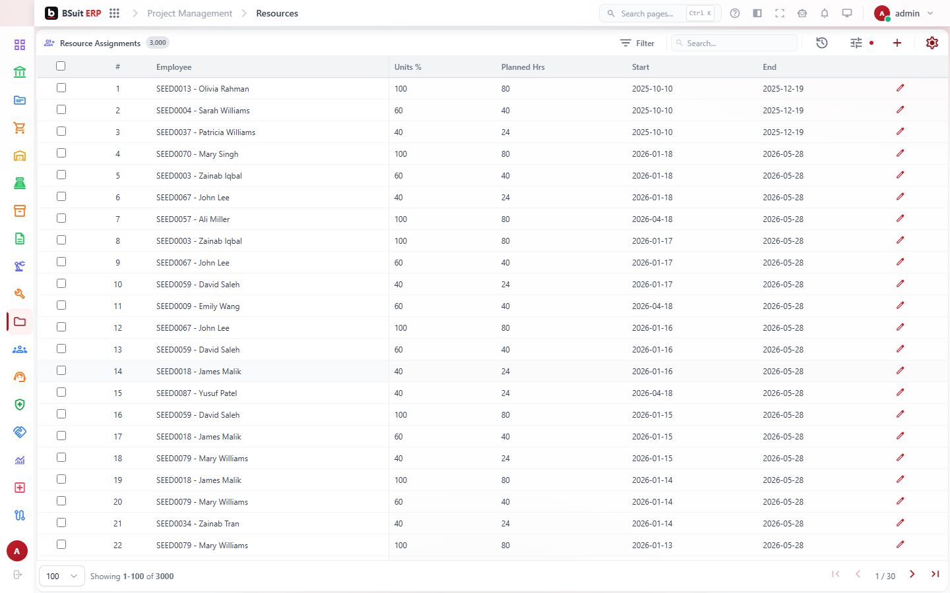Sort by Planned Hrs column header

[x=523, y=67]
